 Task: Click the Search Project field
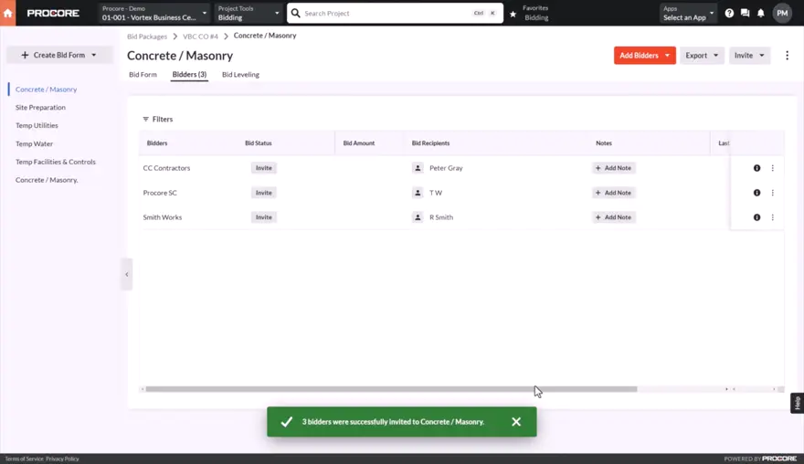(395, 14)
